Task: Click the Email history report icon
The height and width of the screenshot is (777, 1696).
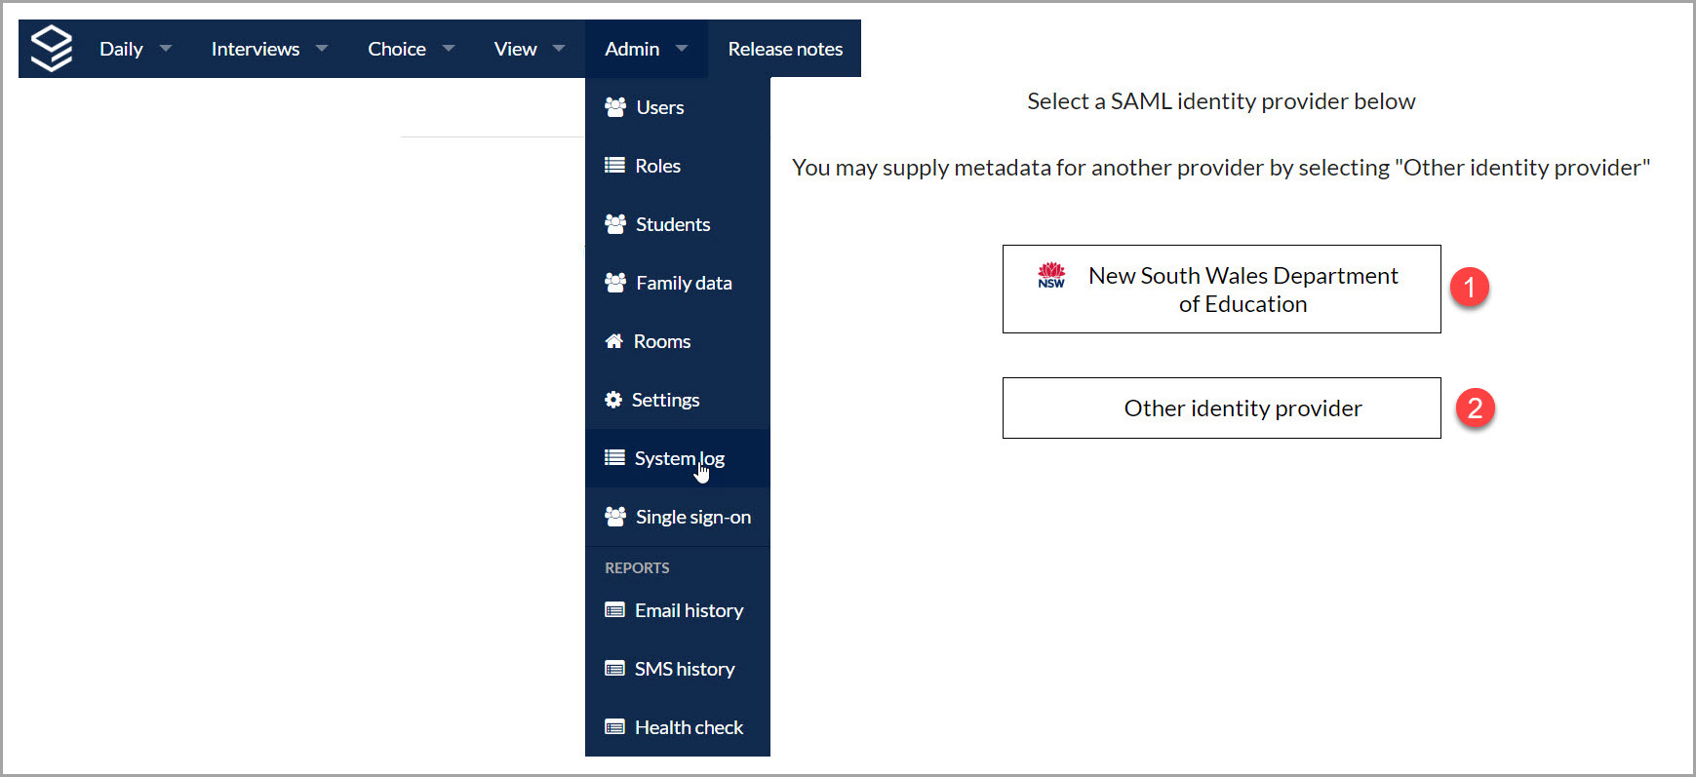Action: 614,610
